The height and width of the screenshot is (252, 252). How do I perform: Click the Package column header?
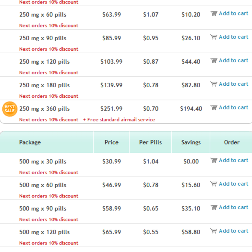[x=30, y=142]
